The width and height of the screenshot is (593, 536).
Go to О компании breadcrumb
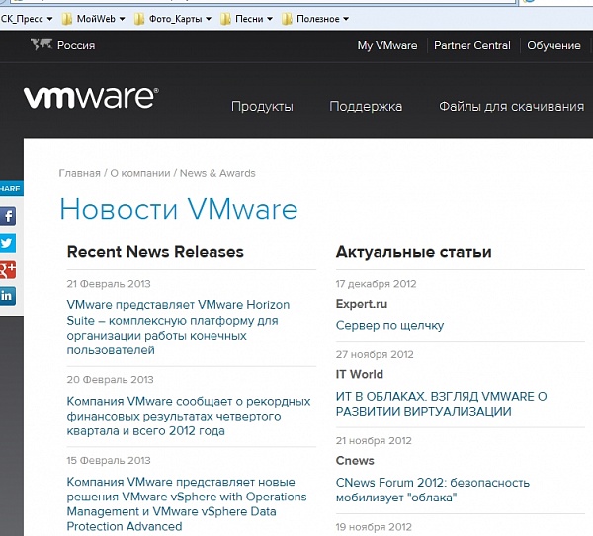pos(140,173)
